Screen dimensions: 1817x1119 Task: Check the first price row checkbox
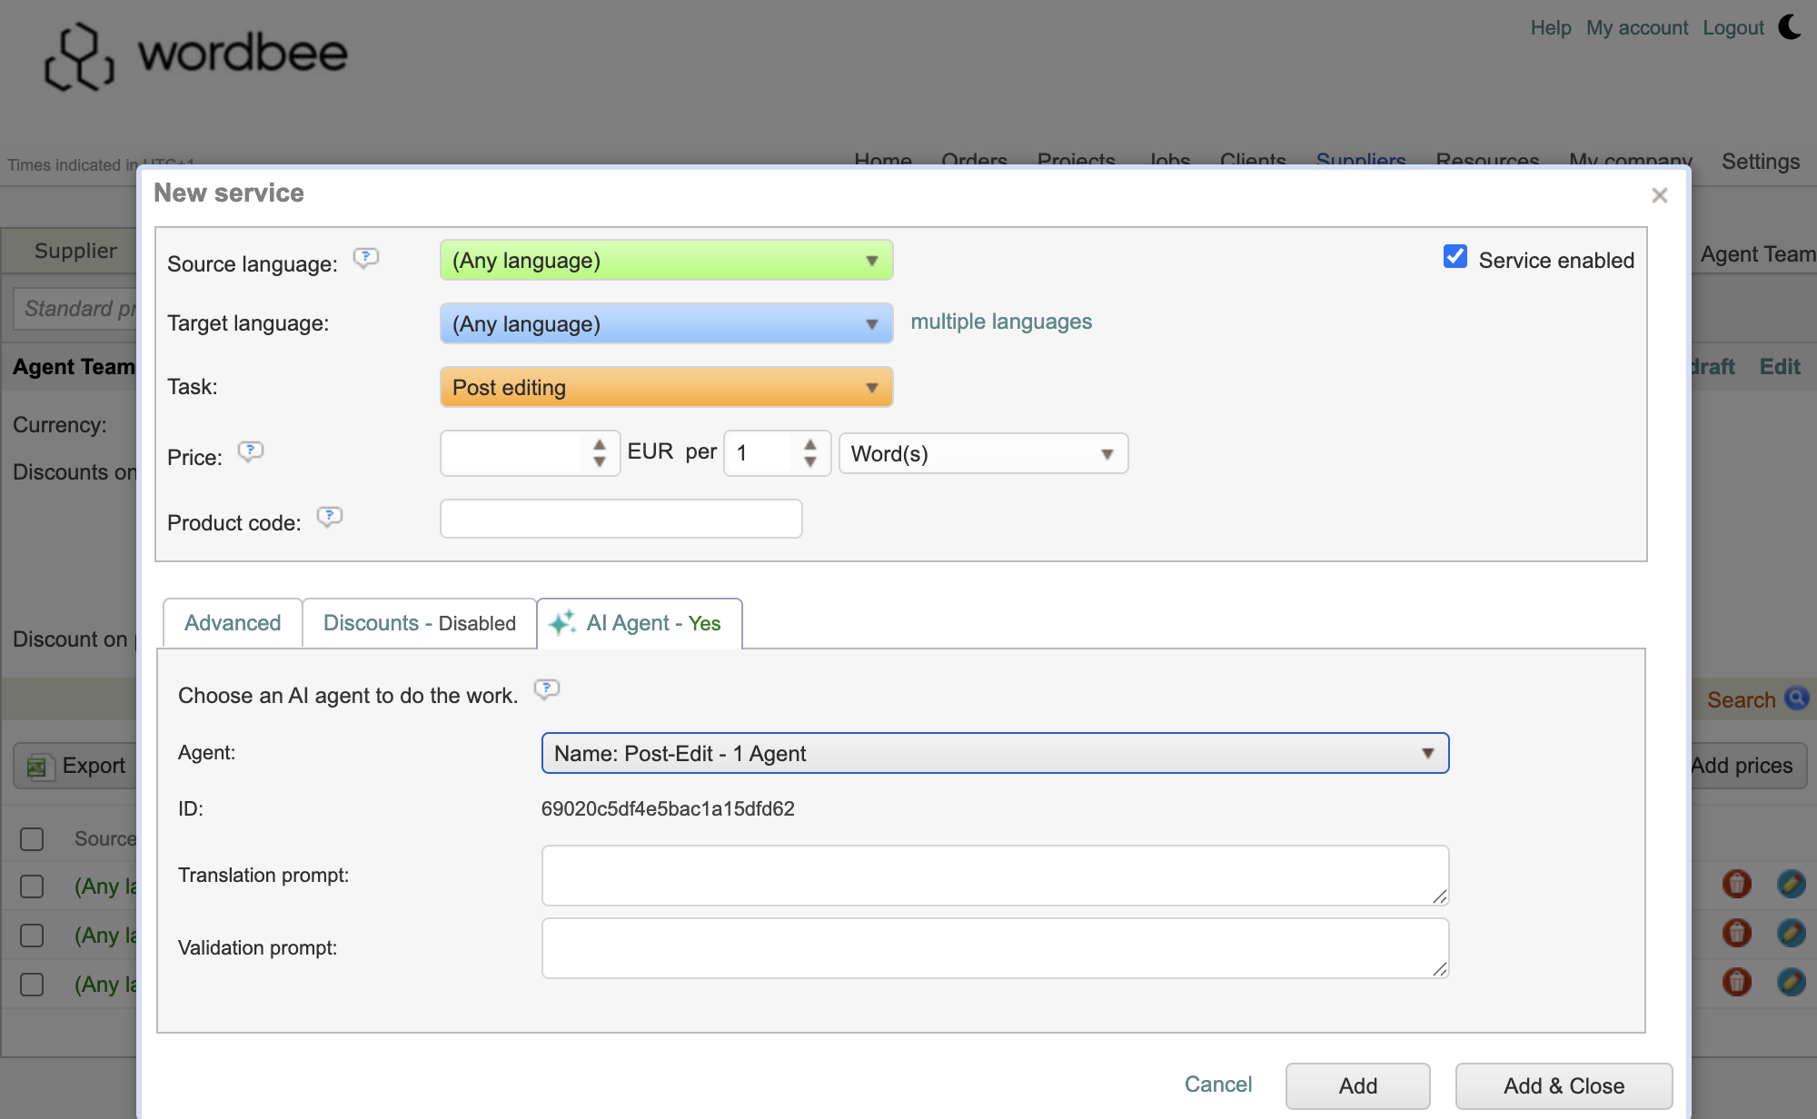tap(32, 886)
